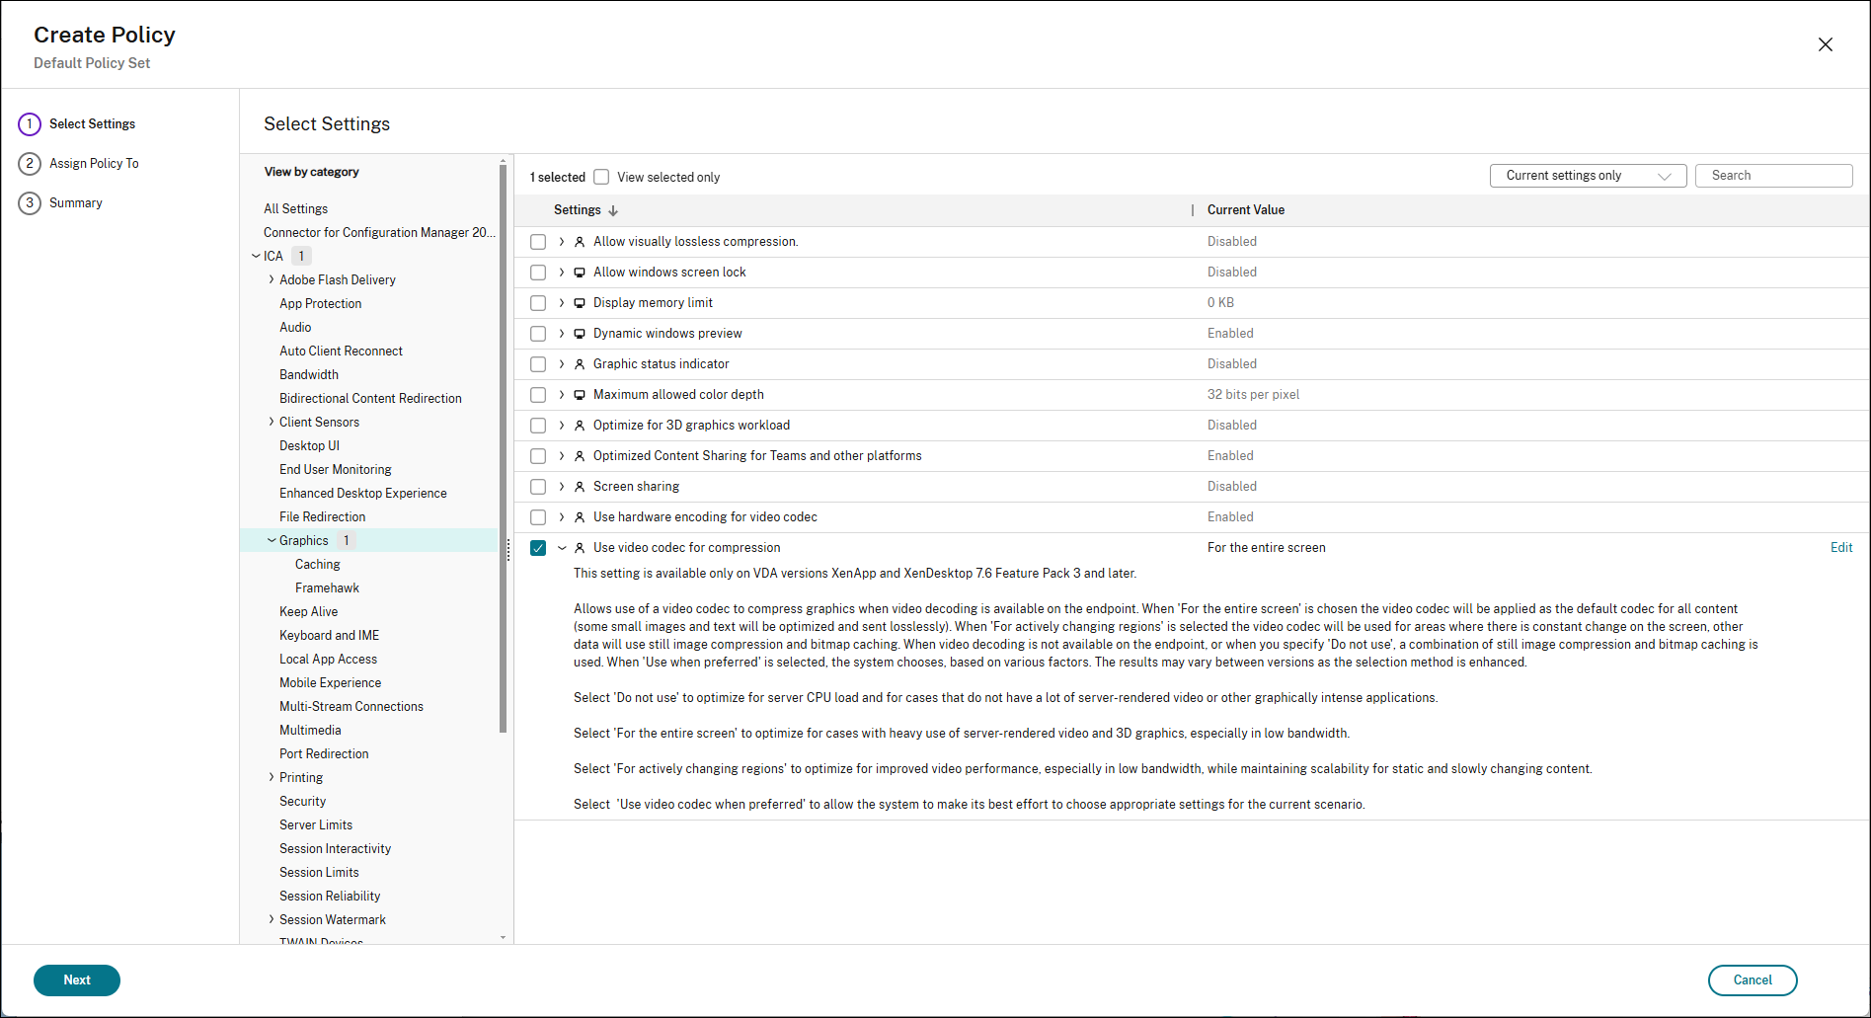Expand the "Printing" category in the sidebar
1871x1018 pixels.
coord(273,777)
